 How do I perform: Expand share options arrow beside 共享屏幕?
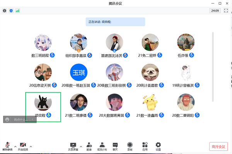pyautogui.click(x=81, y=146)
